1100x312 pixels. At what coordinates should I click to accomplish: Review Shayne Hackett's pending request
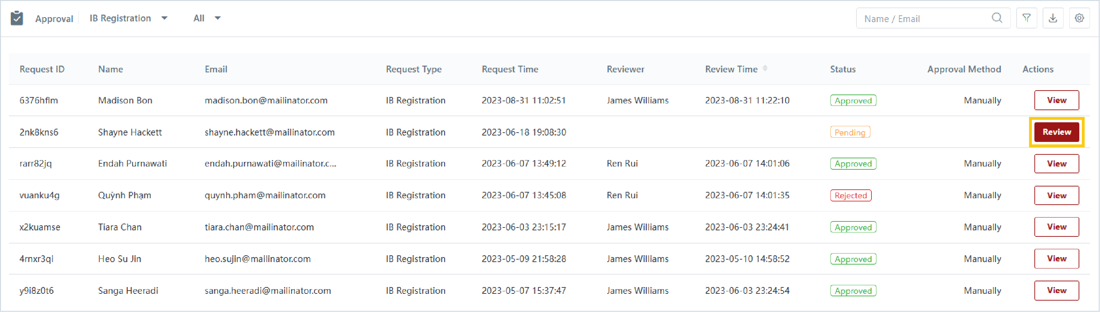1056,132
